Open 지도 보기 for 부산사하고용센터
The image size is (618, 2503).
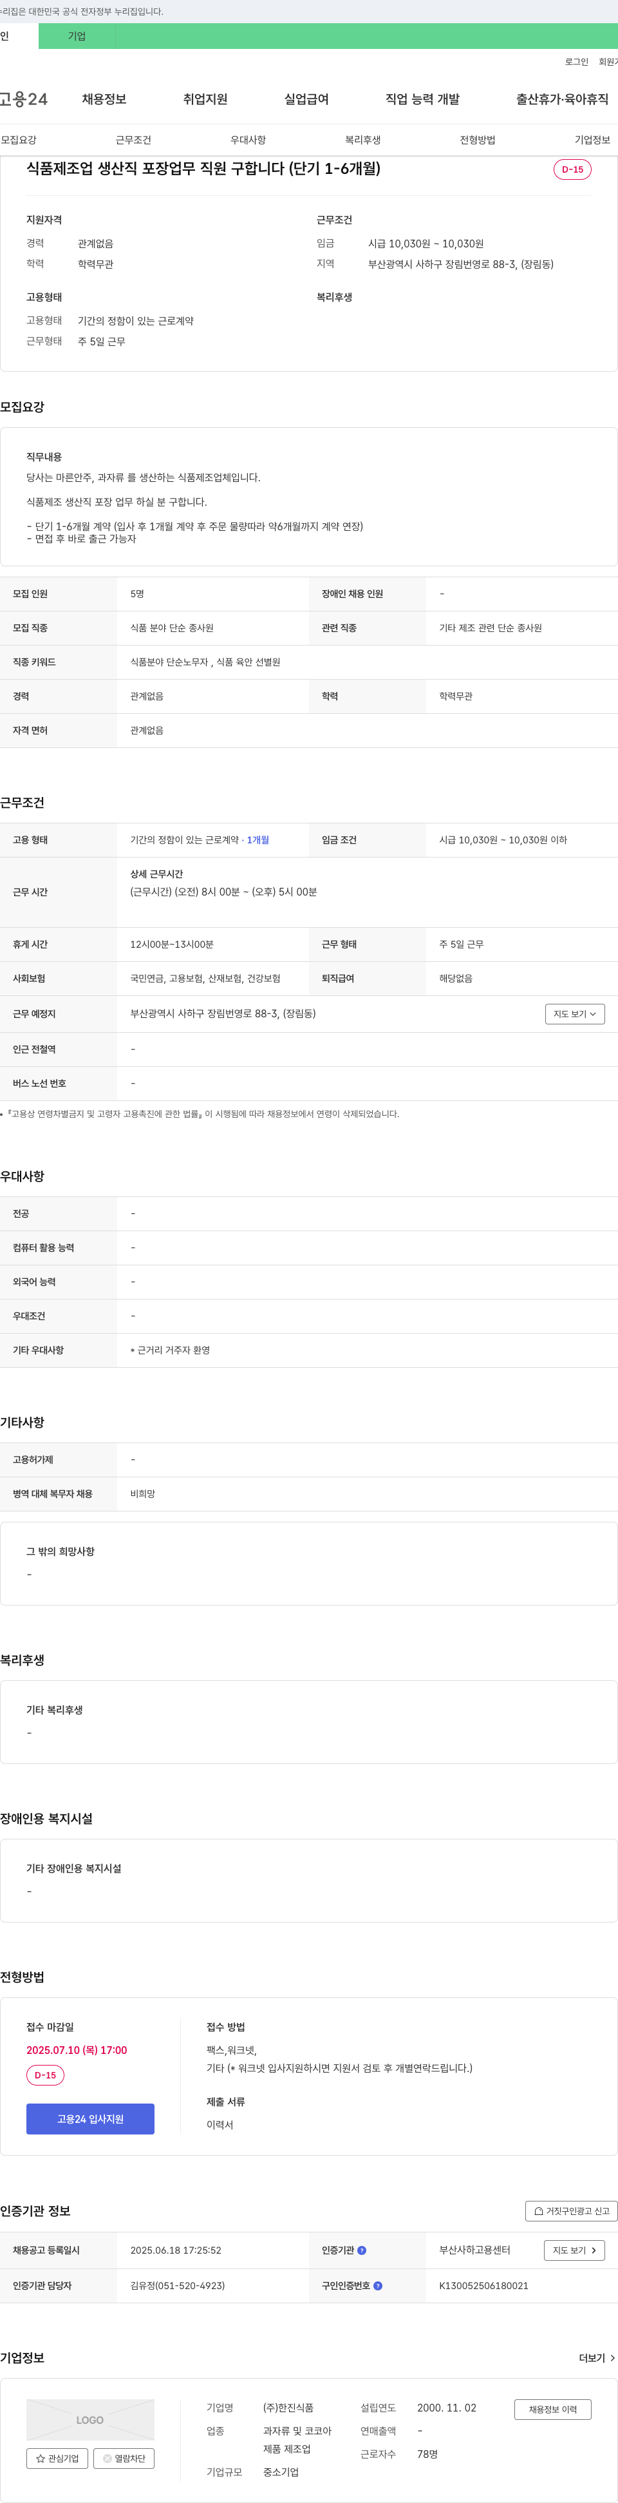click(x=574, y=2250)
